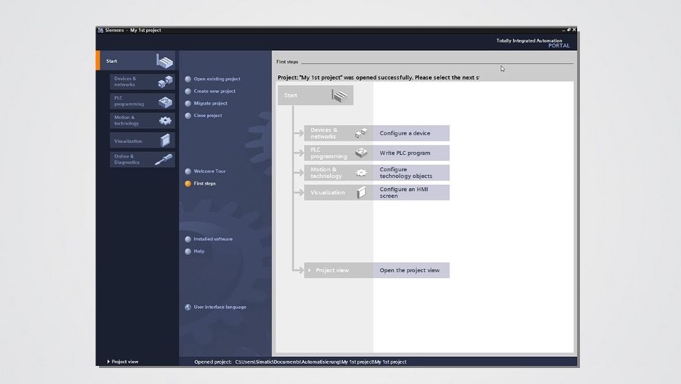Screen dimensions: 681x384
Task: Click Configure technology objects step
Action: (x=411, y=173)
